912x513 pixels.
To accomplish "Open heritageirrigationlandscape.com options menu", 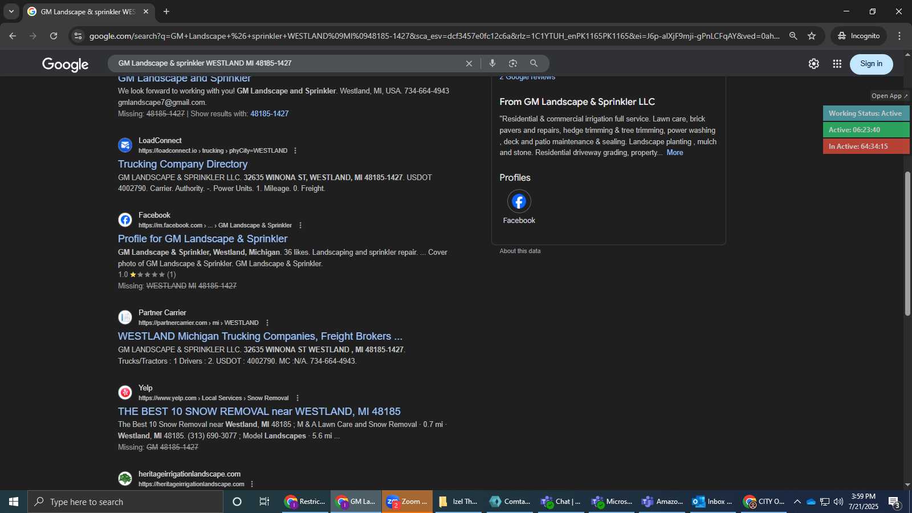I will tap(252, 484).
